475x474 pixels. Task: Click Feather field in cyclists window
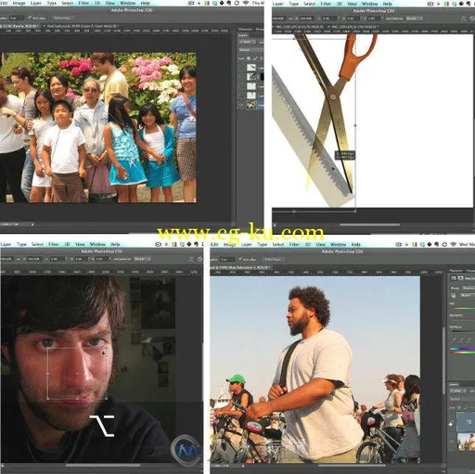[x=228, y=259]
